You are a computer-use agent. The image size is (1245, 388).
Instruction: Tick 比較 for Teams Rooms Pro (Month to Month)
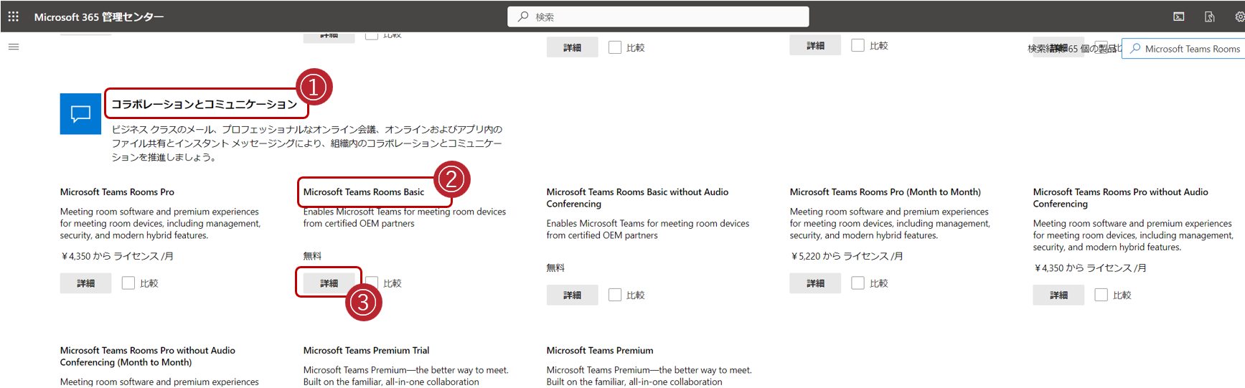858,283
